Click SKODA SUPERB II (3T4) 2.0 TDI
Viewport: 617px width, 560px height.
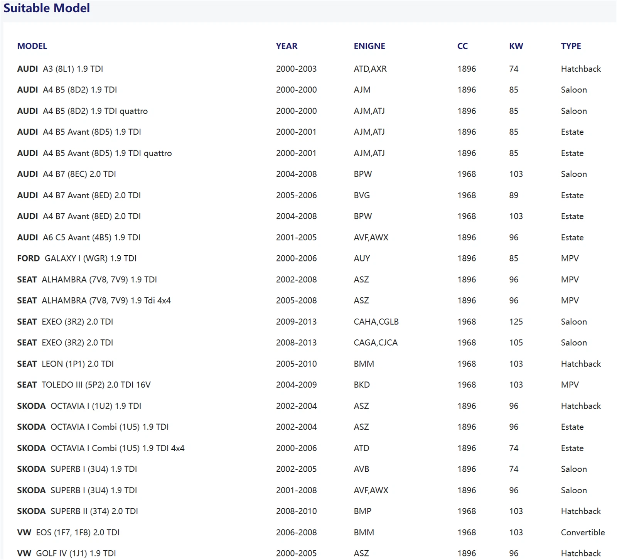coord(78,511)
